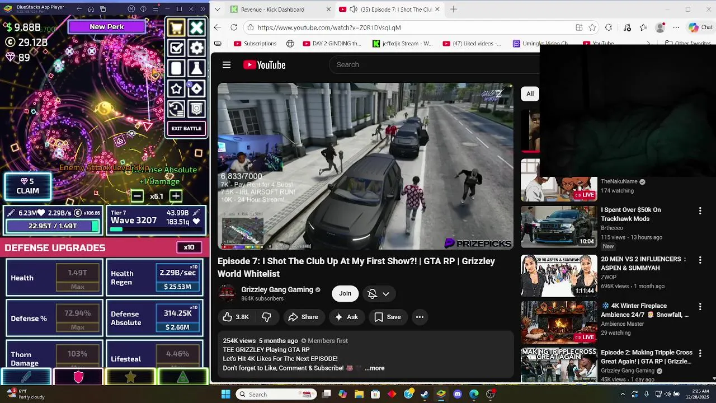Screen dimensions: 716x403
Task: Join the Grizzley Gang Gaming channel
Action: tap(345, 293)
